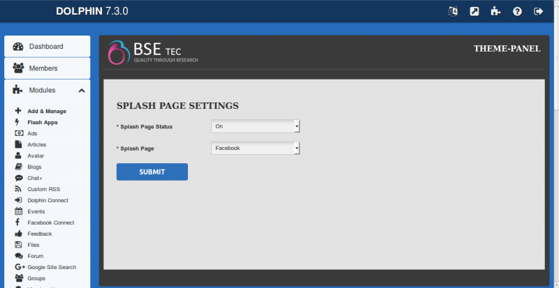Open the Add & Manage modules link
This screenshot has width=559, height=288.
click(47, 111)
